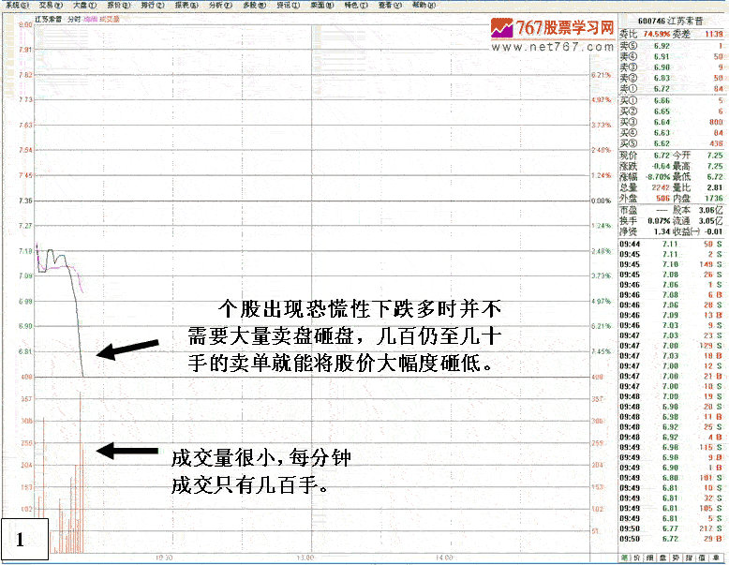Select the 笔 tab at the bottom right
This screenshot has height=565, width=729.
625,558
